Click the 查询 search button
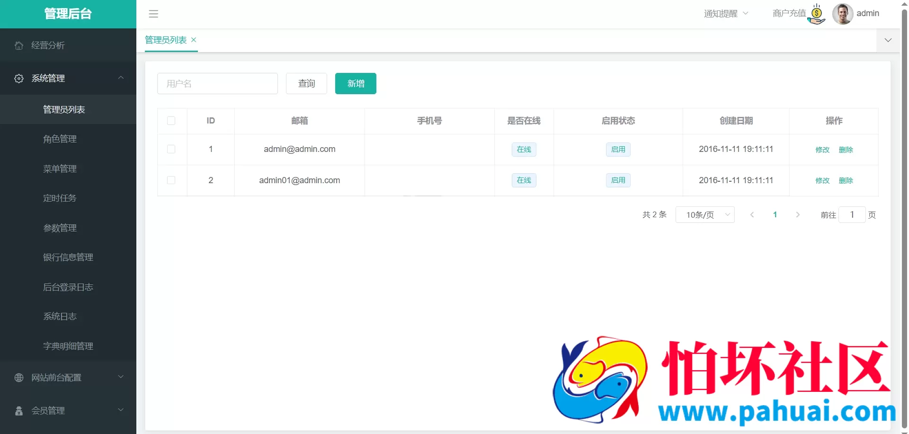The height and width of the screenshot is (434, 909). tap(306, 83)
